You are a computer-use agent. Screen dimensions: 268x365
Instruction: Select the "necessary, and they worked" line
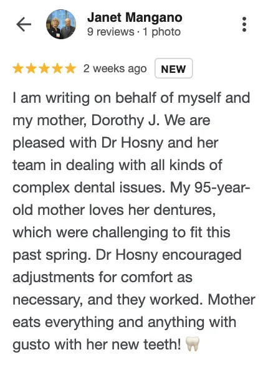[x=134, y=300]
